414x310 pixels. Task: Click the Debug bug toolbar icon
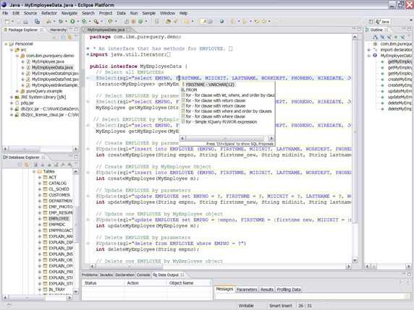tap(61, 22)
